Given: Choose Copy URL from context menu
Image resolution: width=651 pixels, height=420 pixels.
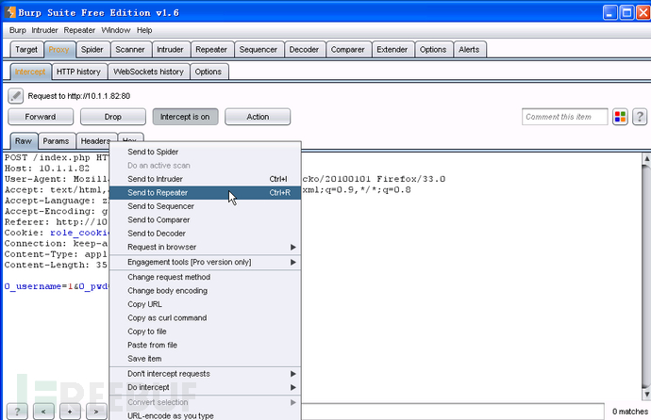Looking at the screenshot, I should pyautogui.click(x=205, y=304).
